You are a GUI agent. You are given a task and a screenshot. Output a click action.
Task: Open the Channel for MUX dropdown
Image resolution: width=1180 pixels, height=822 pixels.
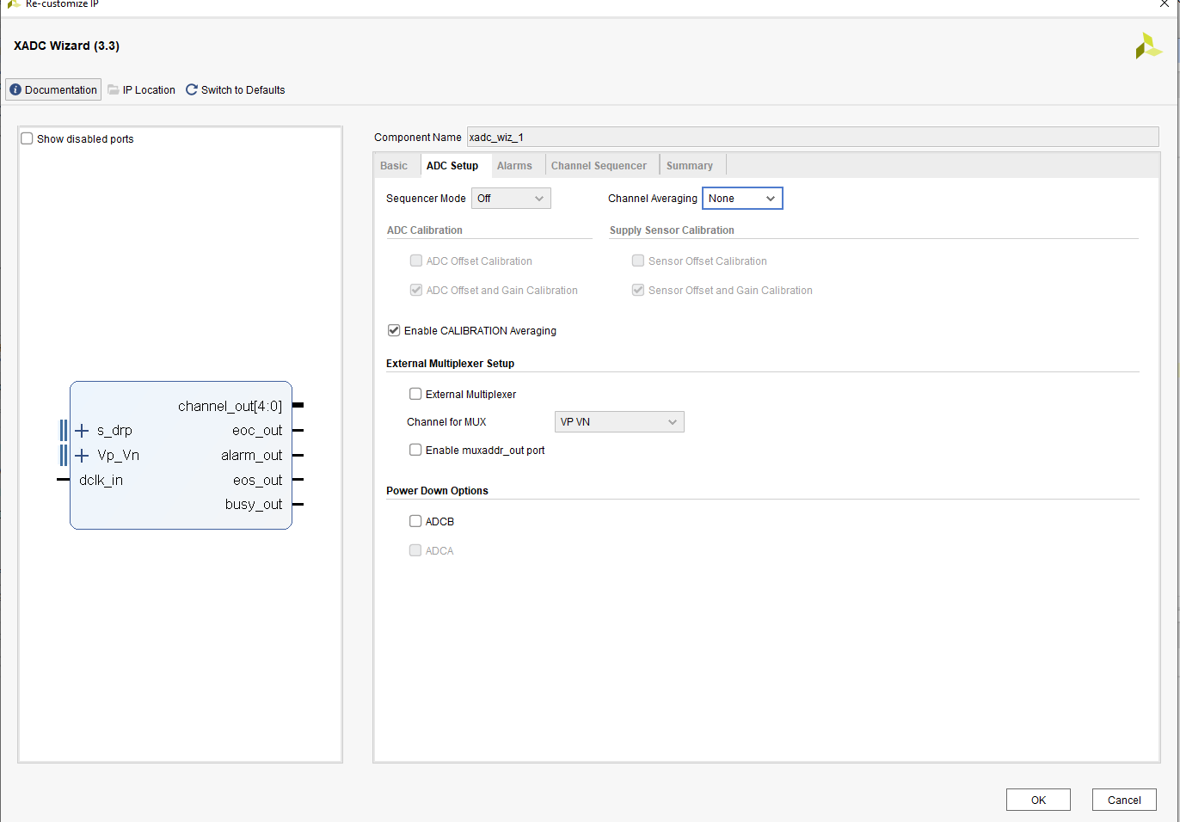(619, 422)
